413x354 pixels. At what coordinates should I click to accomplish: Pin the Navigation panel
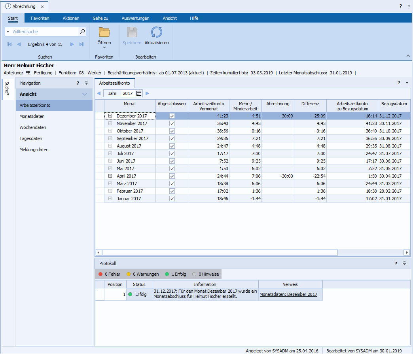(x=86, y=83)
